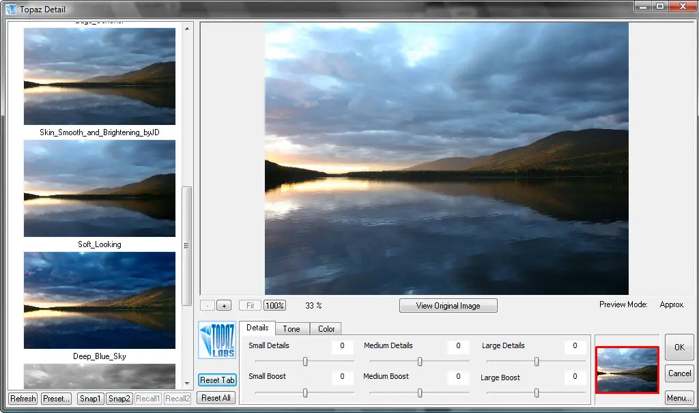Select the Soft_Looking preset thumbnail
699x413 pixels.
tap(100, 188)
